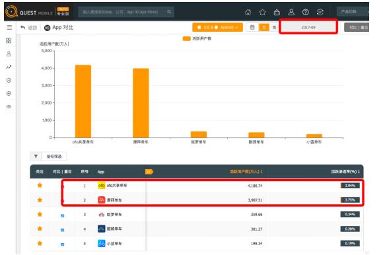
Task: Click the back arrow 返回
Action: [22, 27]
